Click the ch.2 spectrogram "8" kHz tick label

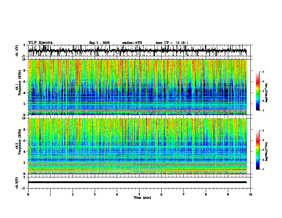24,130
